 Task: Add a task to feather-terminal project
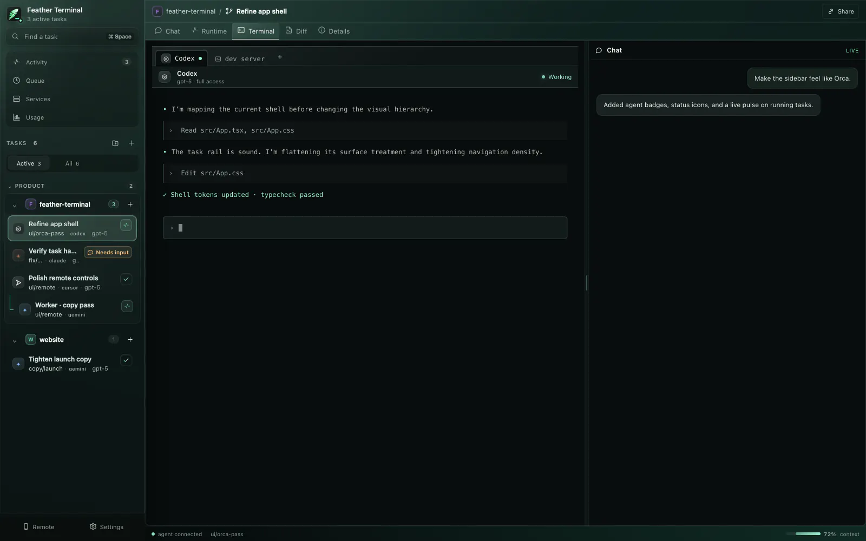130,204
